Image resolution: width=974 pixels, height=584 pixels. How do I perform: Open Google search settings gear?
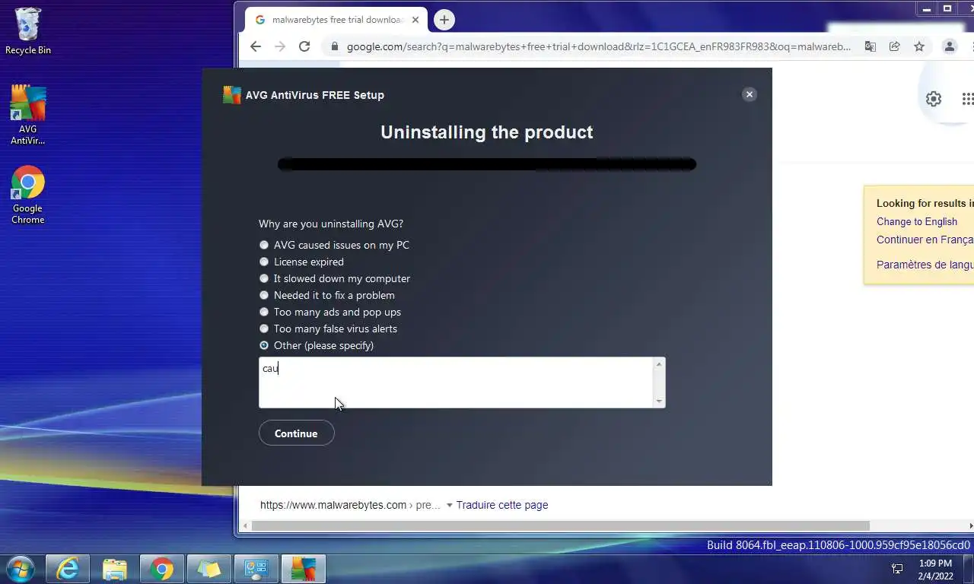934,99
